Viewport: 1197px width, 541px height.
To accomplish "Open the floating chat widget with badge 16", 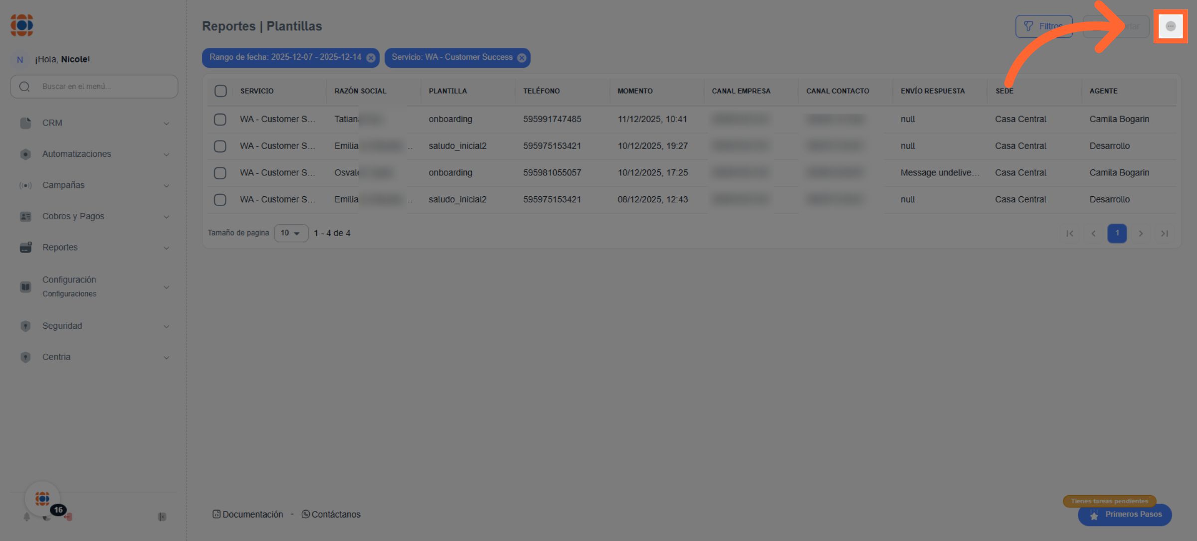I will (43, 498).
